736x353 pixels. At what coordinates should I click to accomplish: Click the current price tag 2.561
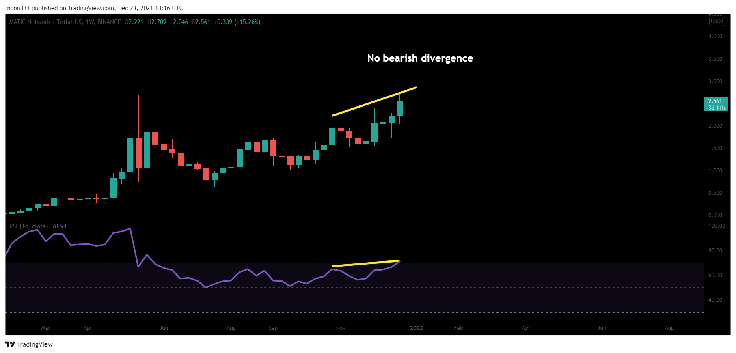click(x=715, y=104)
